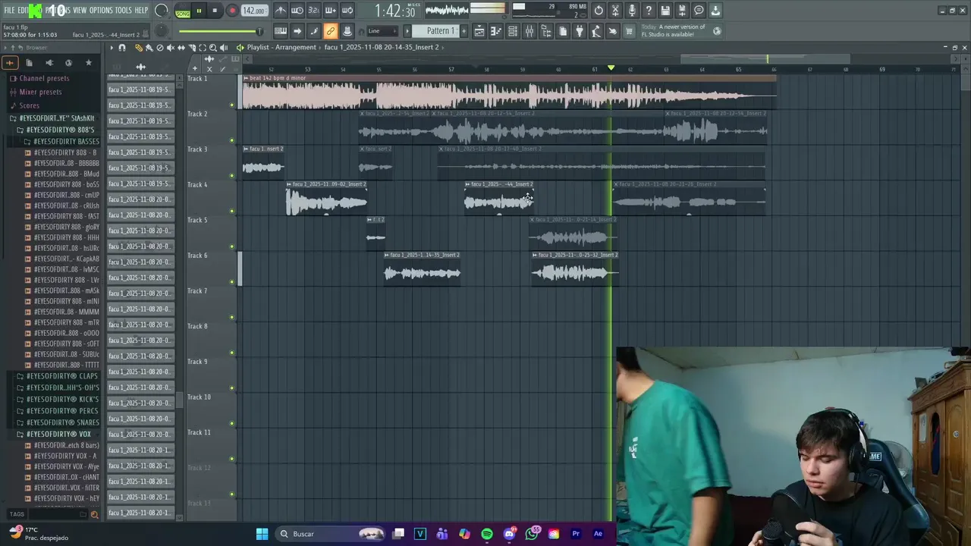Screen dimensions: 971x546
Task: Click the one-click audio recording microphone icon
Action: click(633, 11)
